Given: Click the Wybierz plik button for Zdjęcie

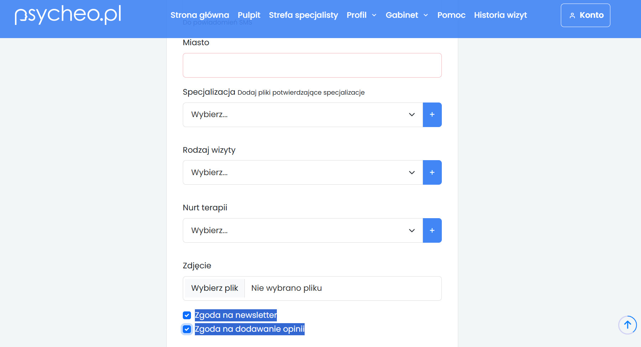Looking at the screenshot, I should 214,288.
